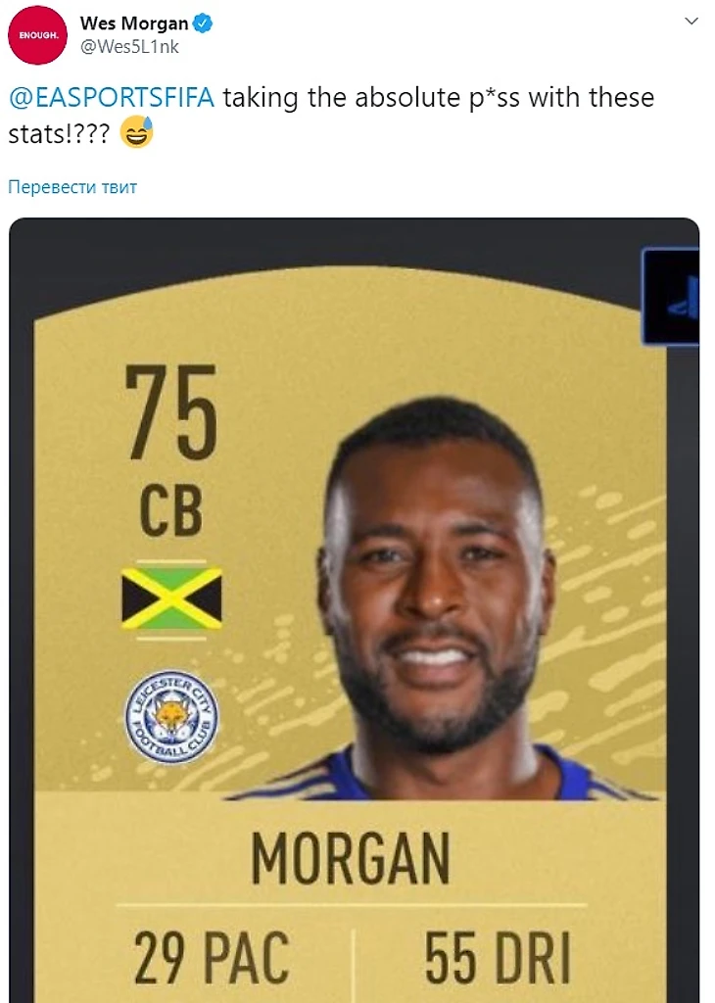Screen dimensions: 715x1003
Task: Click the Leicester City club badge
Action: pyautogui.click(x=171, y=718)
